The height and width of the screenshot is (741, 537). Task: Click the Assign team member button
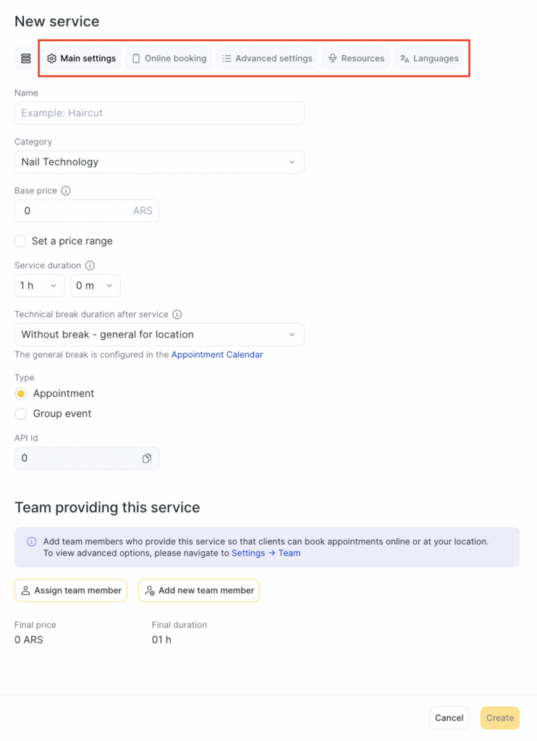tap(70, 590)
